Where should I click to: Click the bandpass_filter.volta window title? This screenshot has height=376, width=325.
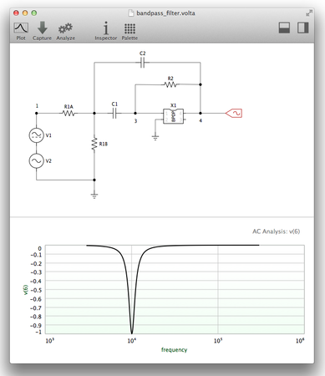[x=165, y=13]
